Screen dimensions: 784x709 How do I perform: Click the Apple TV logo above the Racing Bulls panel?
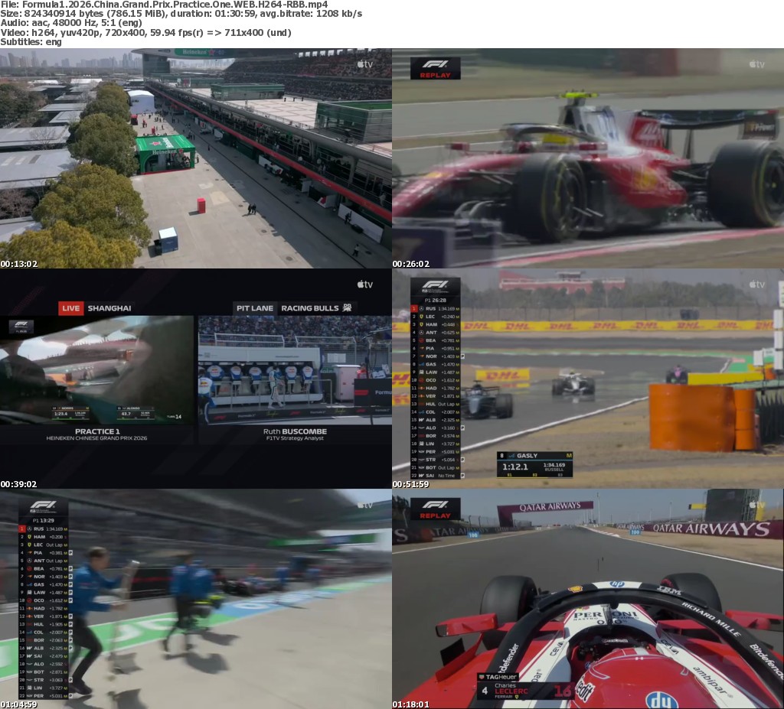(364, 285)
